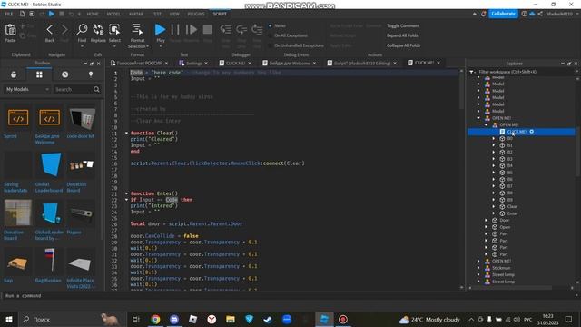Expand the B0 part in Explorer

pos(494,138)
